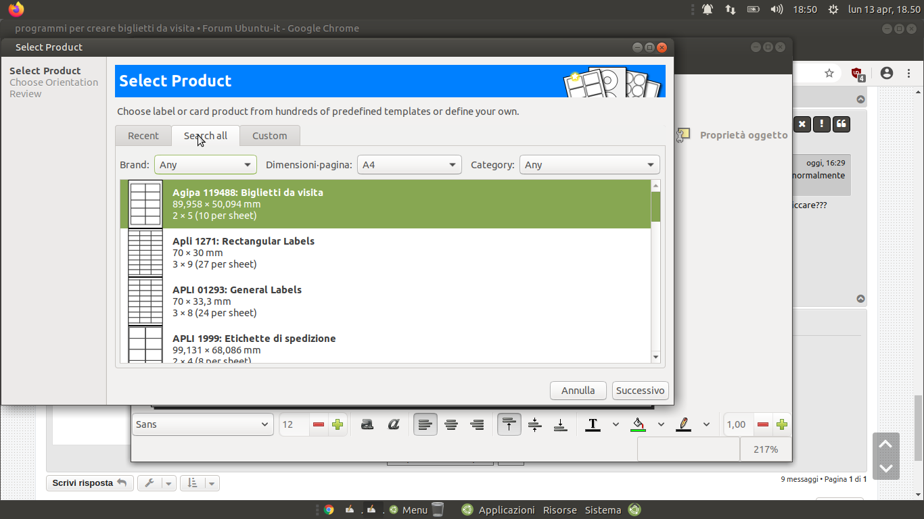Switch to the Custom tab
Screen dimensions: 924x519
[270, 136]
